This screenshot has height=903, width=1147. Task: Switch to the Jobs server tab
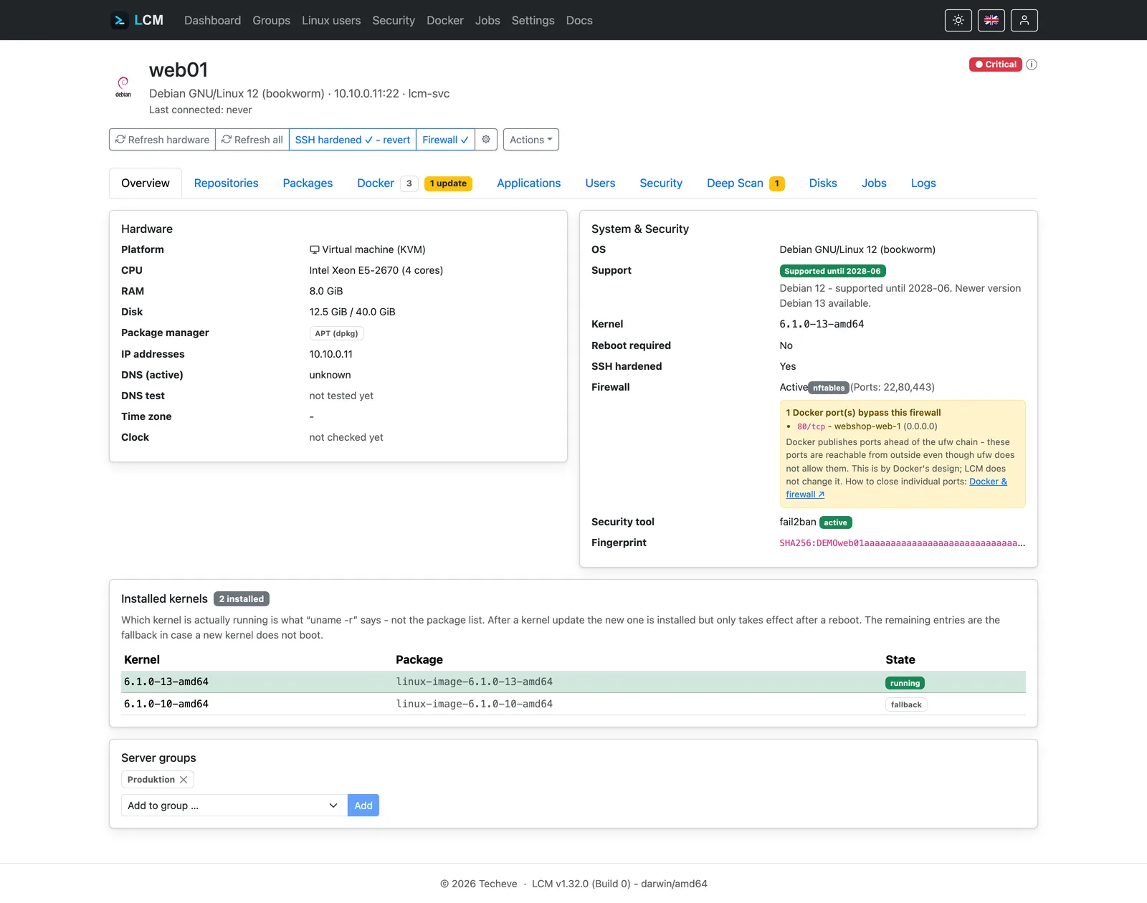(874, 183)
